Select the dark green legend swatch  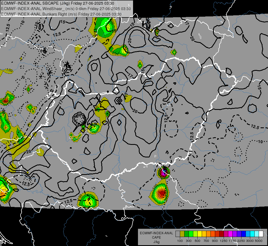click(x=186, y=234)
